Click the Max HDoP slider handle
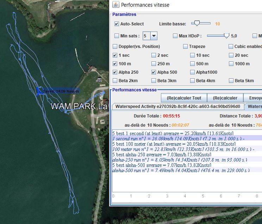 click(226, 36)
